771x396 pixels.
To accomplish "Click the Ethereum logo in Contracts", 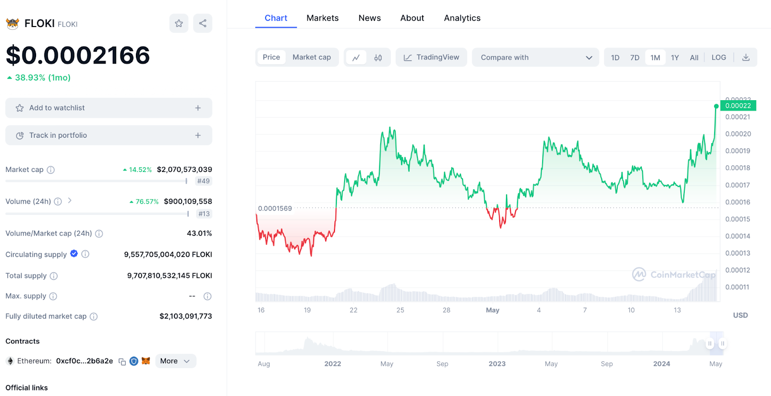I will [x=10, y=361].
